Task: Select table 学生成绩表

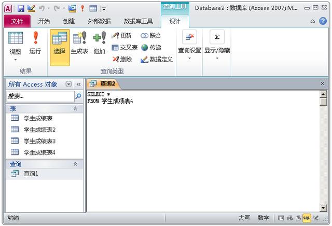Action: pyautogui.click(x=45, y=118)
